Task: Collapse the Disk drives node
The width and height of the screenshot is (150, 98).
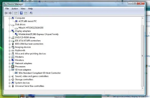Action: pyautogui.click(x=9, y=25)
